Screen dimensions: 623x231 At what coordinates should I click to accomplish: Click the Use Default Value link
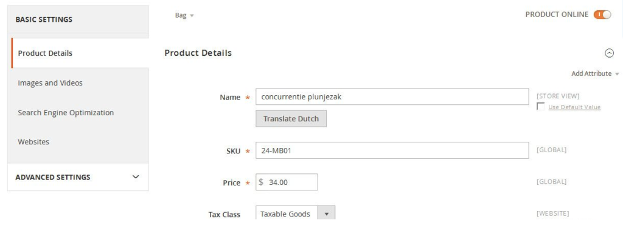pyautogui.click(x=574, y=107)
